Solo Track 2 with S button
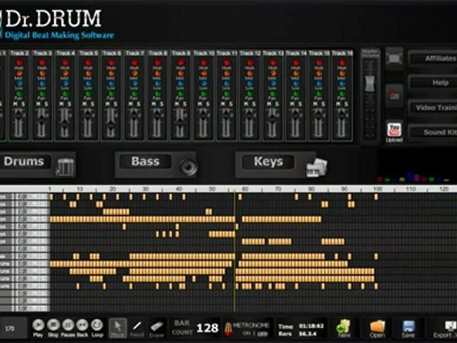 point(23,104)
